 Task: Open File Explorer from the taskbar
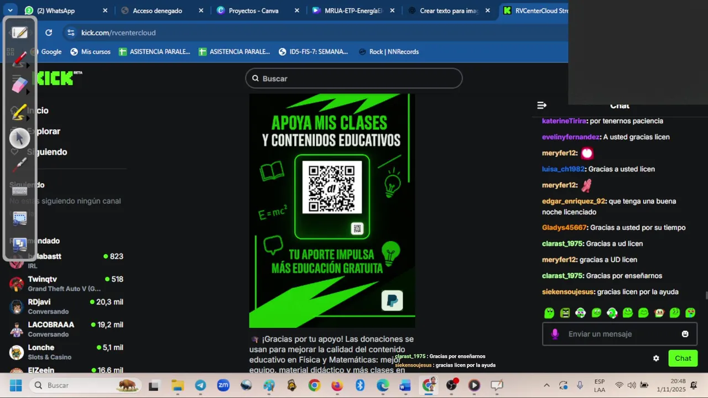pos(177,385)
